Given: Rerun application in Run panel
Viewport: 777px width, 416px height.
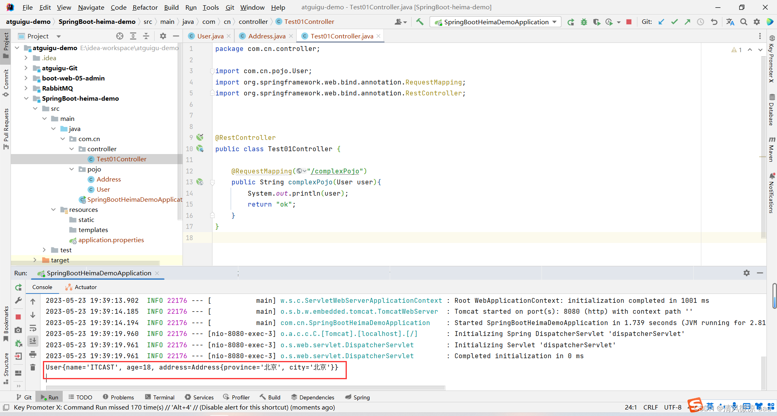Looking at the screenshot, I should click(x=18, y=287).
